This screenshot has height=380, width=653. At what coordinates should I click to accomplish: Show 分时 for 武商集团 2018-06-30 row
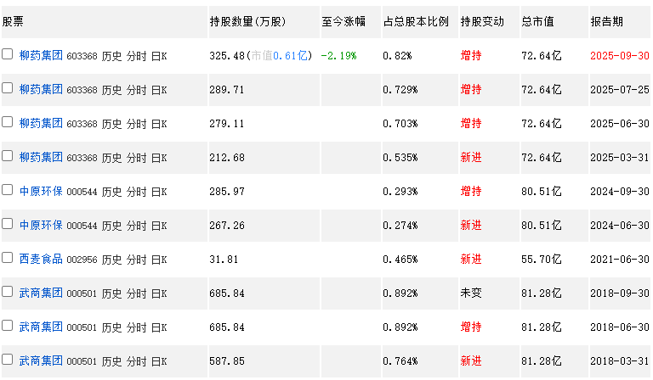pyautogui.click(x=136, y=327)
